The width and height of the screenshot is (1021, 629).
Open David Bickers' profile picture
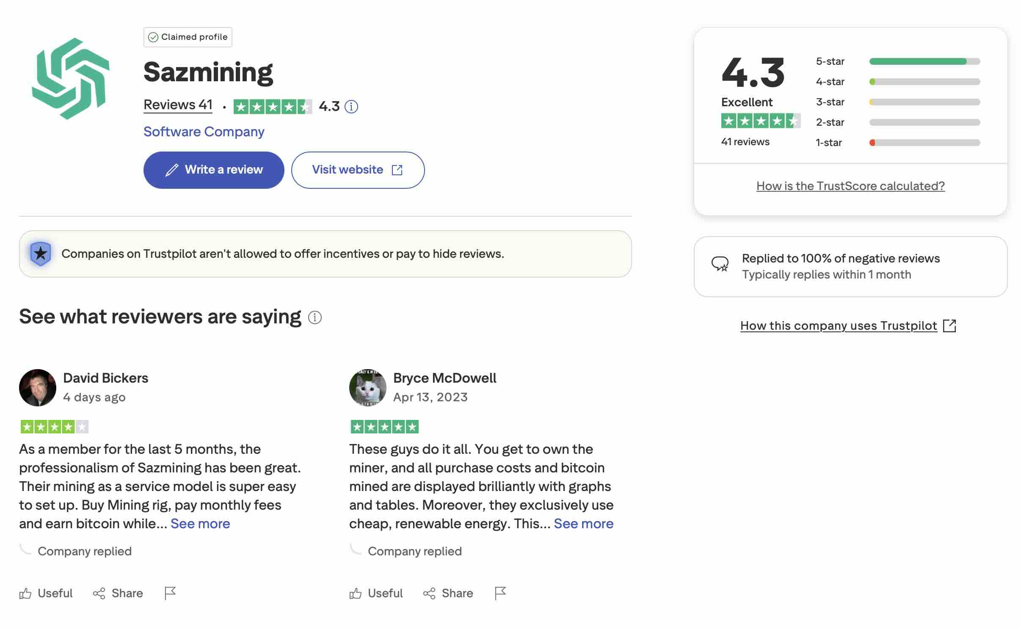pyautogui.click(x=38, y=388)
